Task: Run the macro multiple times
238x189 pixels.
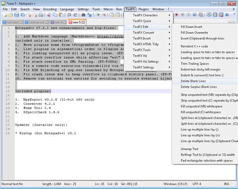Action: [x=194, y=15]
